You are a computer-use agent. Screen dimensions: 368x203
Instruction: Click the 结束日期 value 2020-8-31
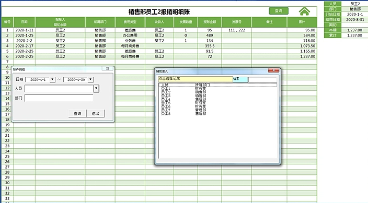pos(355,20)
